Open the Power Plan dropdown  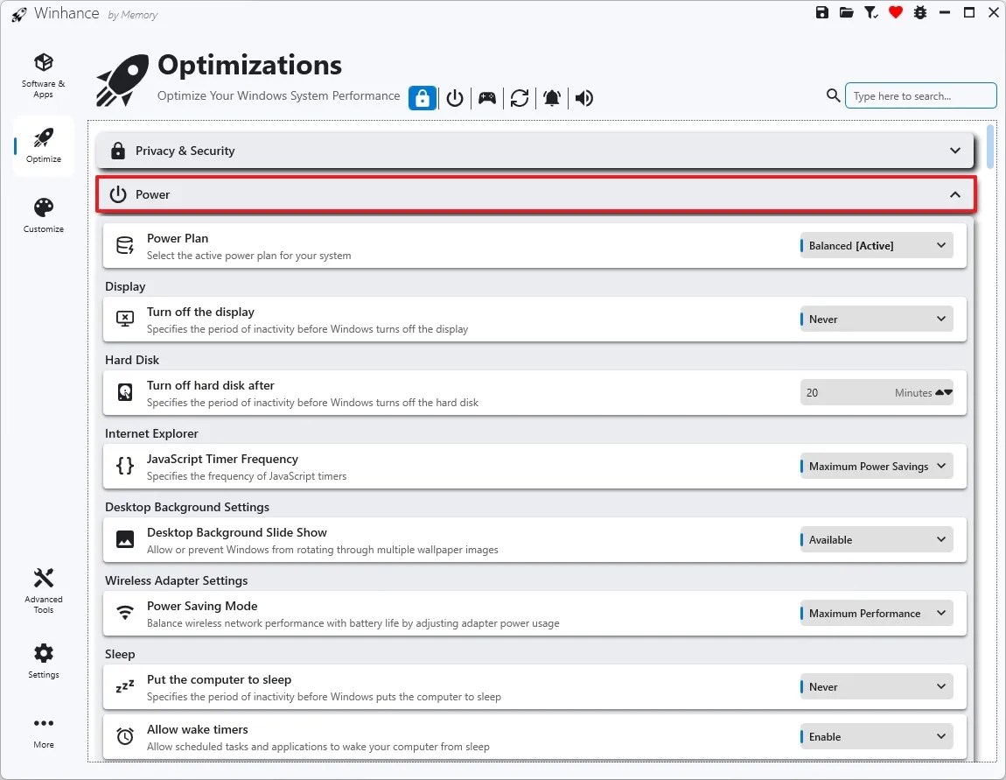pos(876,245)
